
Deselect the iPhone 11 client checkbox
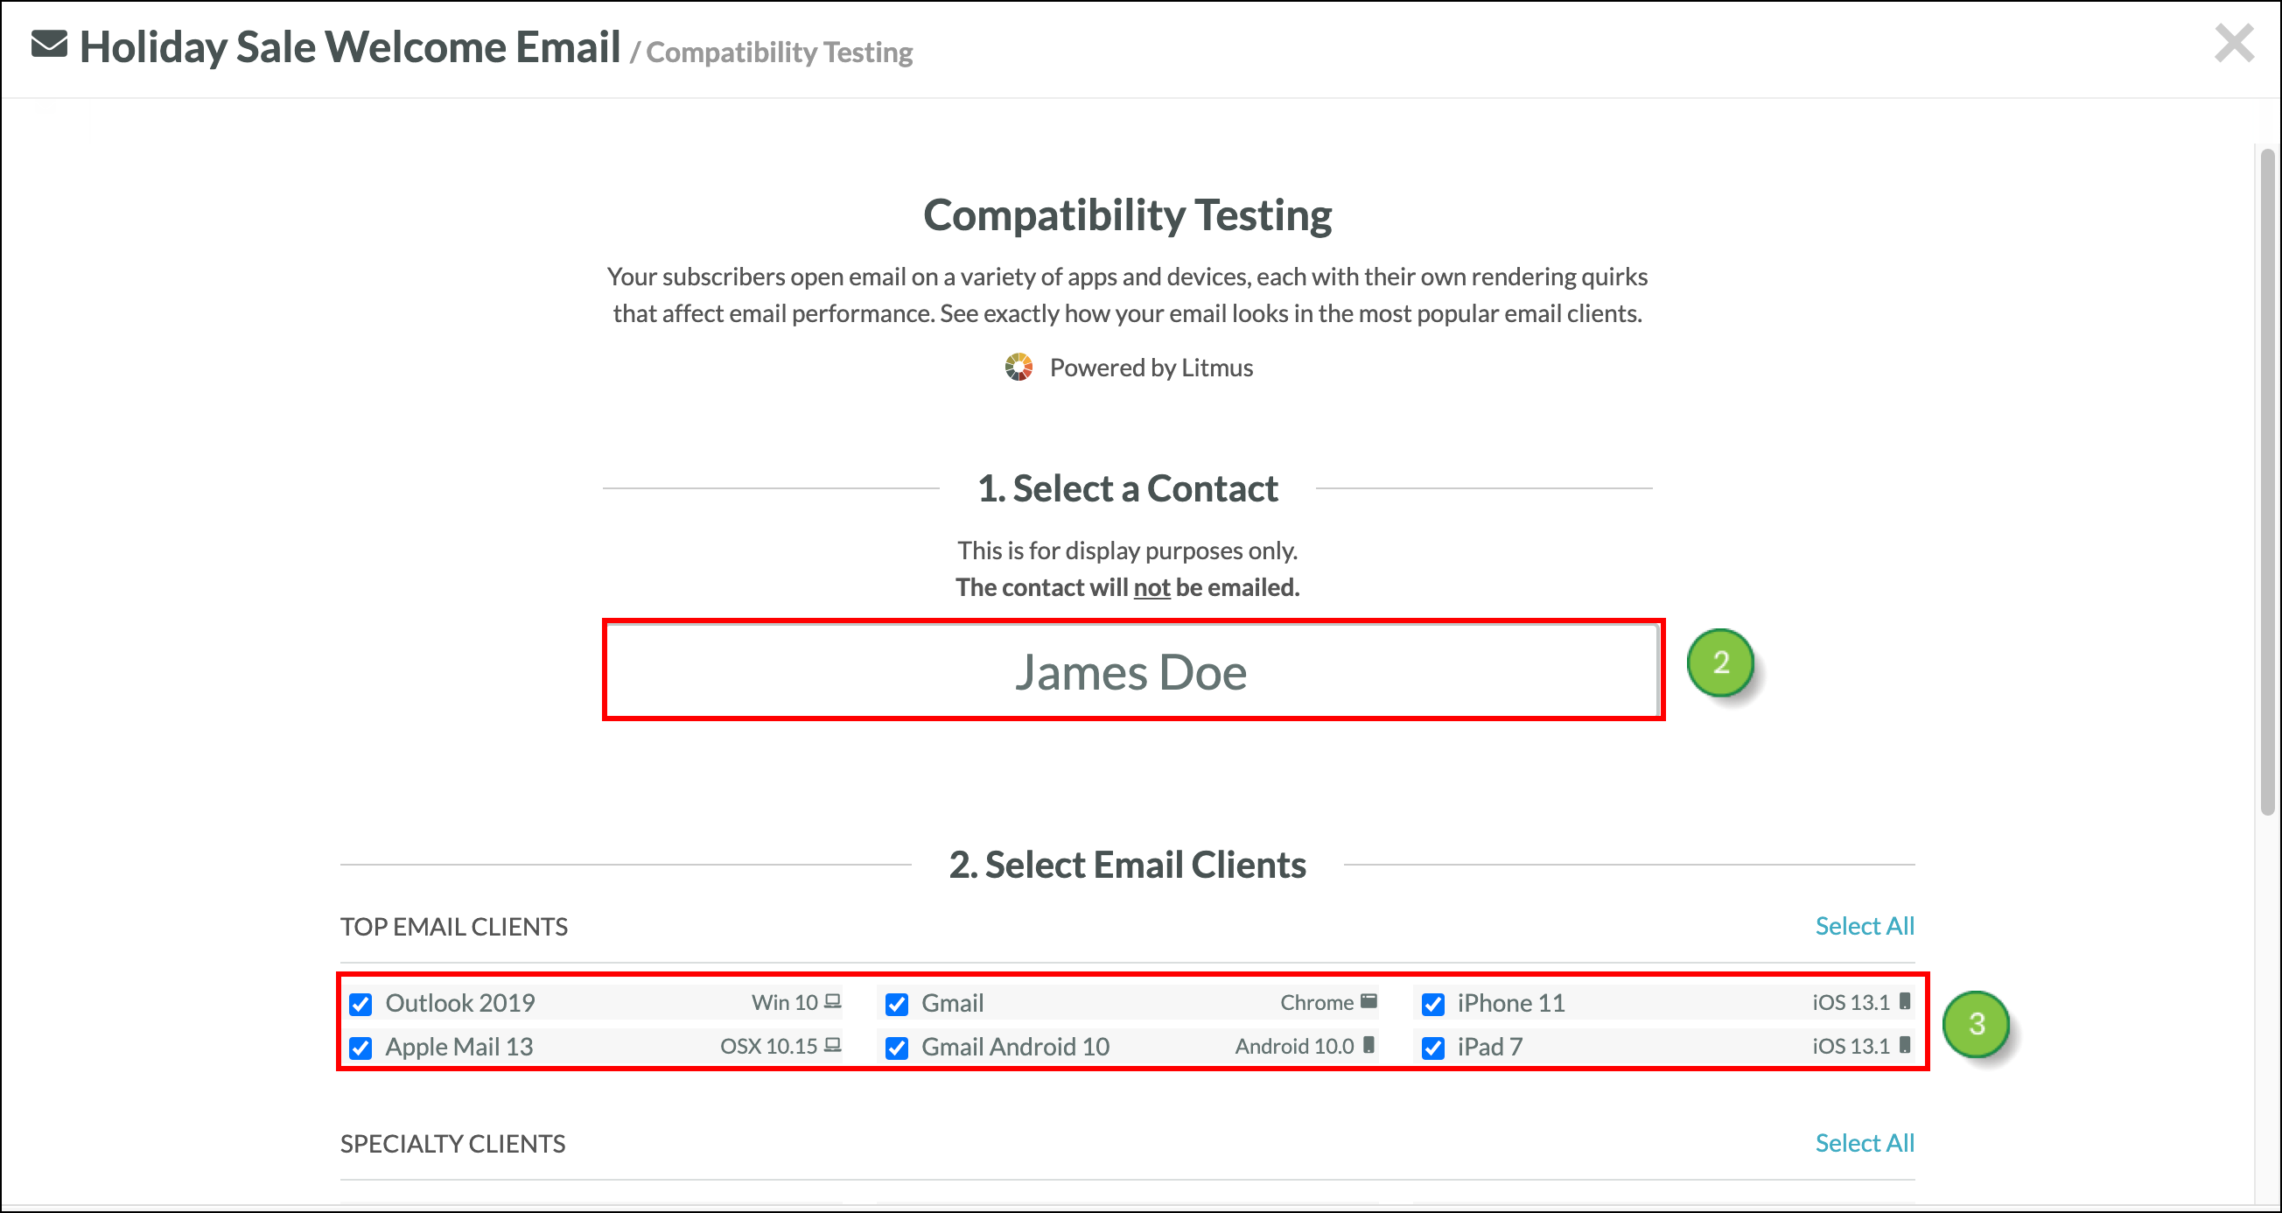click(1432, 1004)
